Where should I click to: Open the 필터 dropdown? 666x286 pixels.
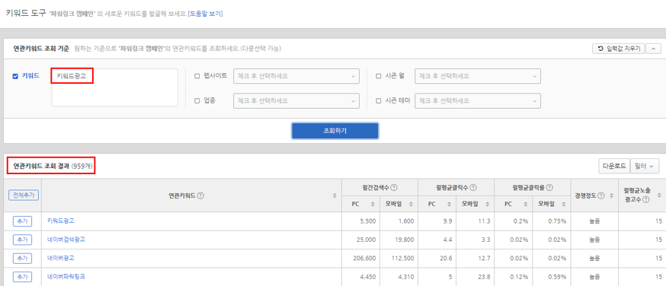coord(645,167)
